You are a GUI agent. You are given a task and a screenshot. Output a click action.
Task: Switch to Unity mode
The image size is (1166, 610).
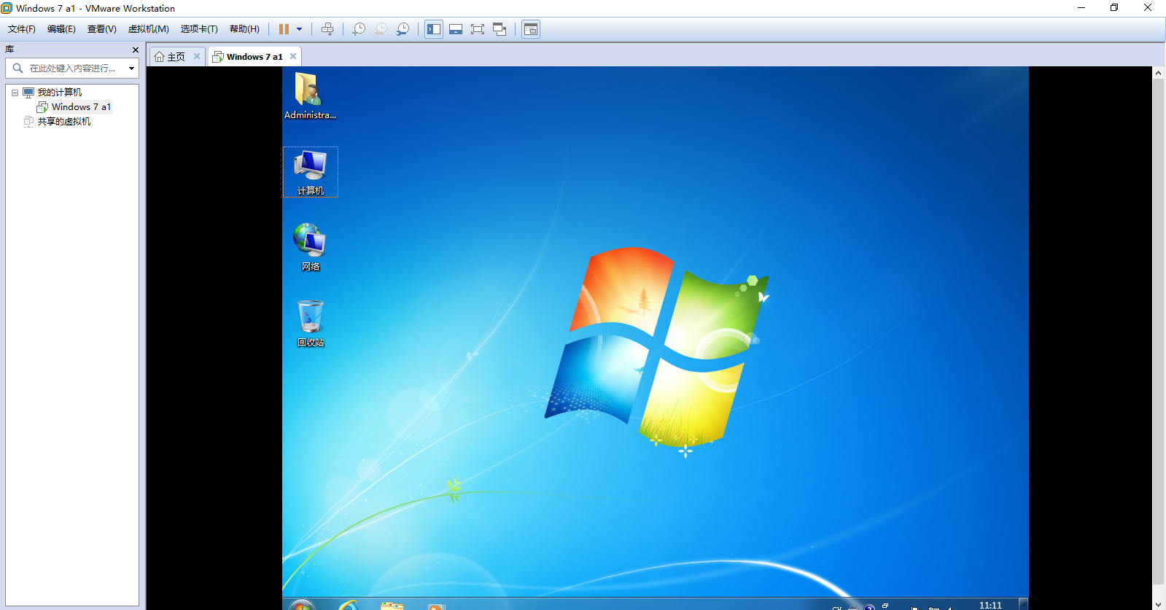pyautogui.click(x=500, y=29)
